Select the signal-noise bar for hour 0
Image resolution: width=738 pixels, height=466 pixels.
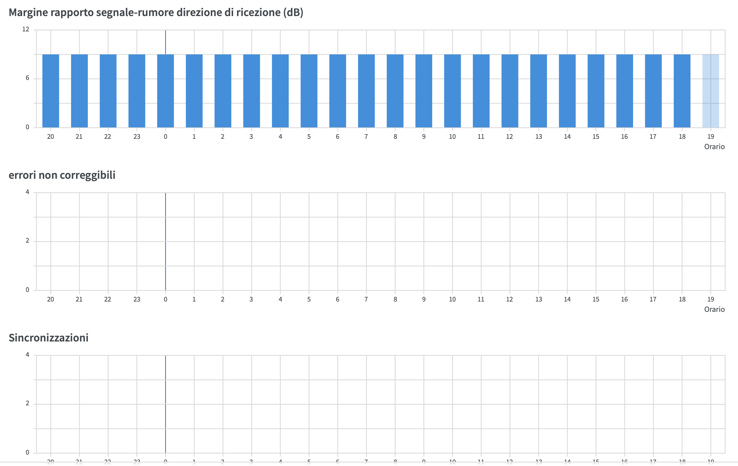(165, 91)
